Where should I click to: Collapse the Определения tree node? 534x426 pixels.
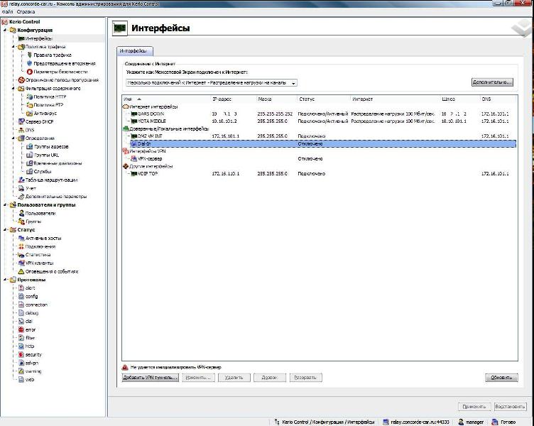13,138
